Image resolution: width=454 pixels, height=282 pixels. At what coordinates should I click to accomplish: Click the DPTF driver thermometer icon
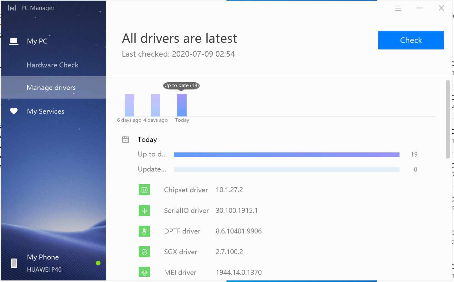pos(144,231)
